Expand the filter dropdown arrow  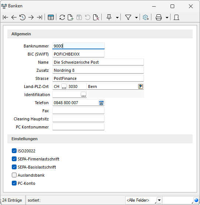pyautogui.click(x=136, y=18)
